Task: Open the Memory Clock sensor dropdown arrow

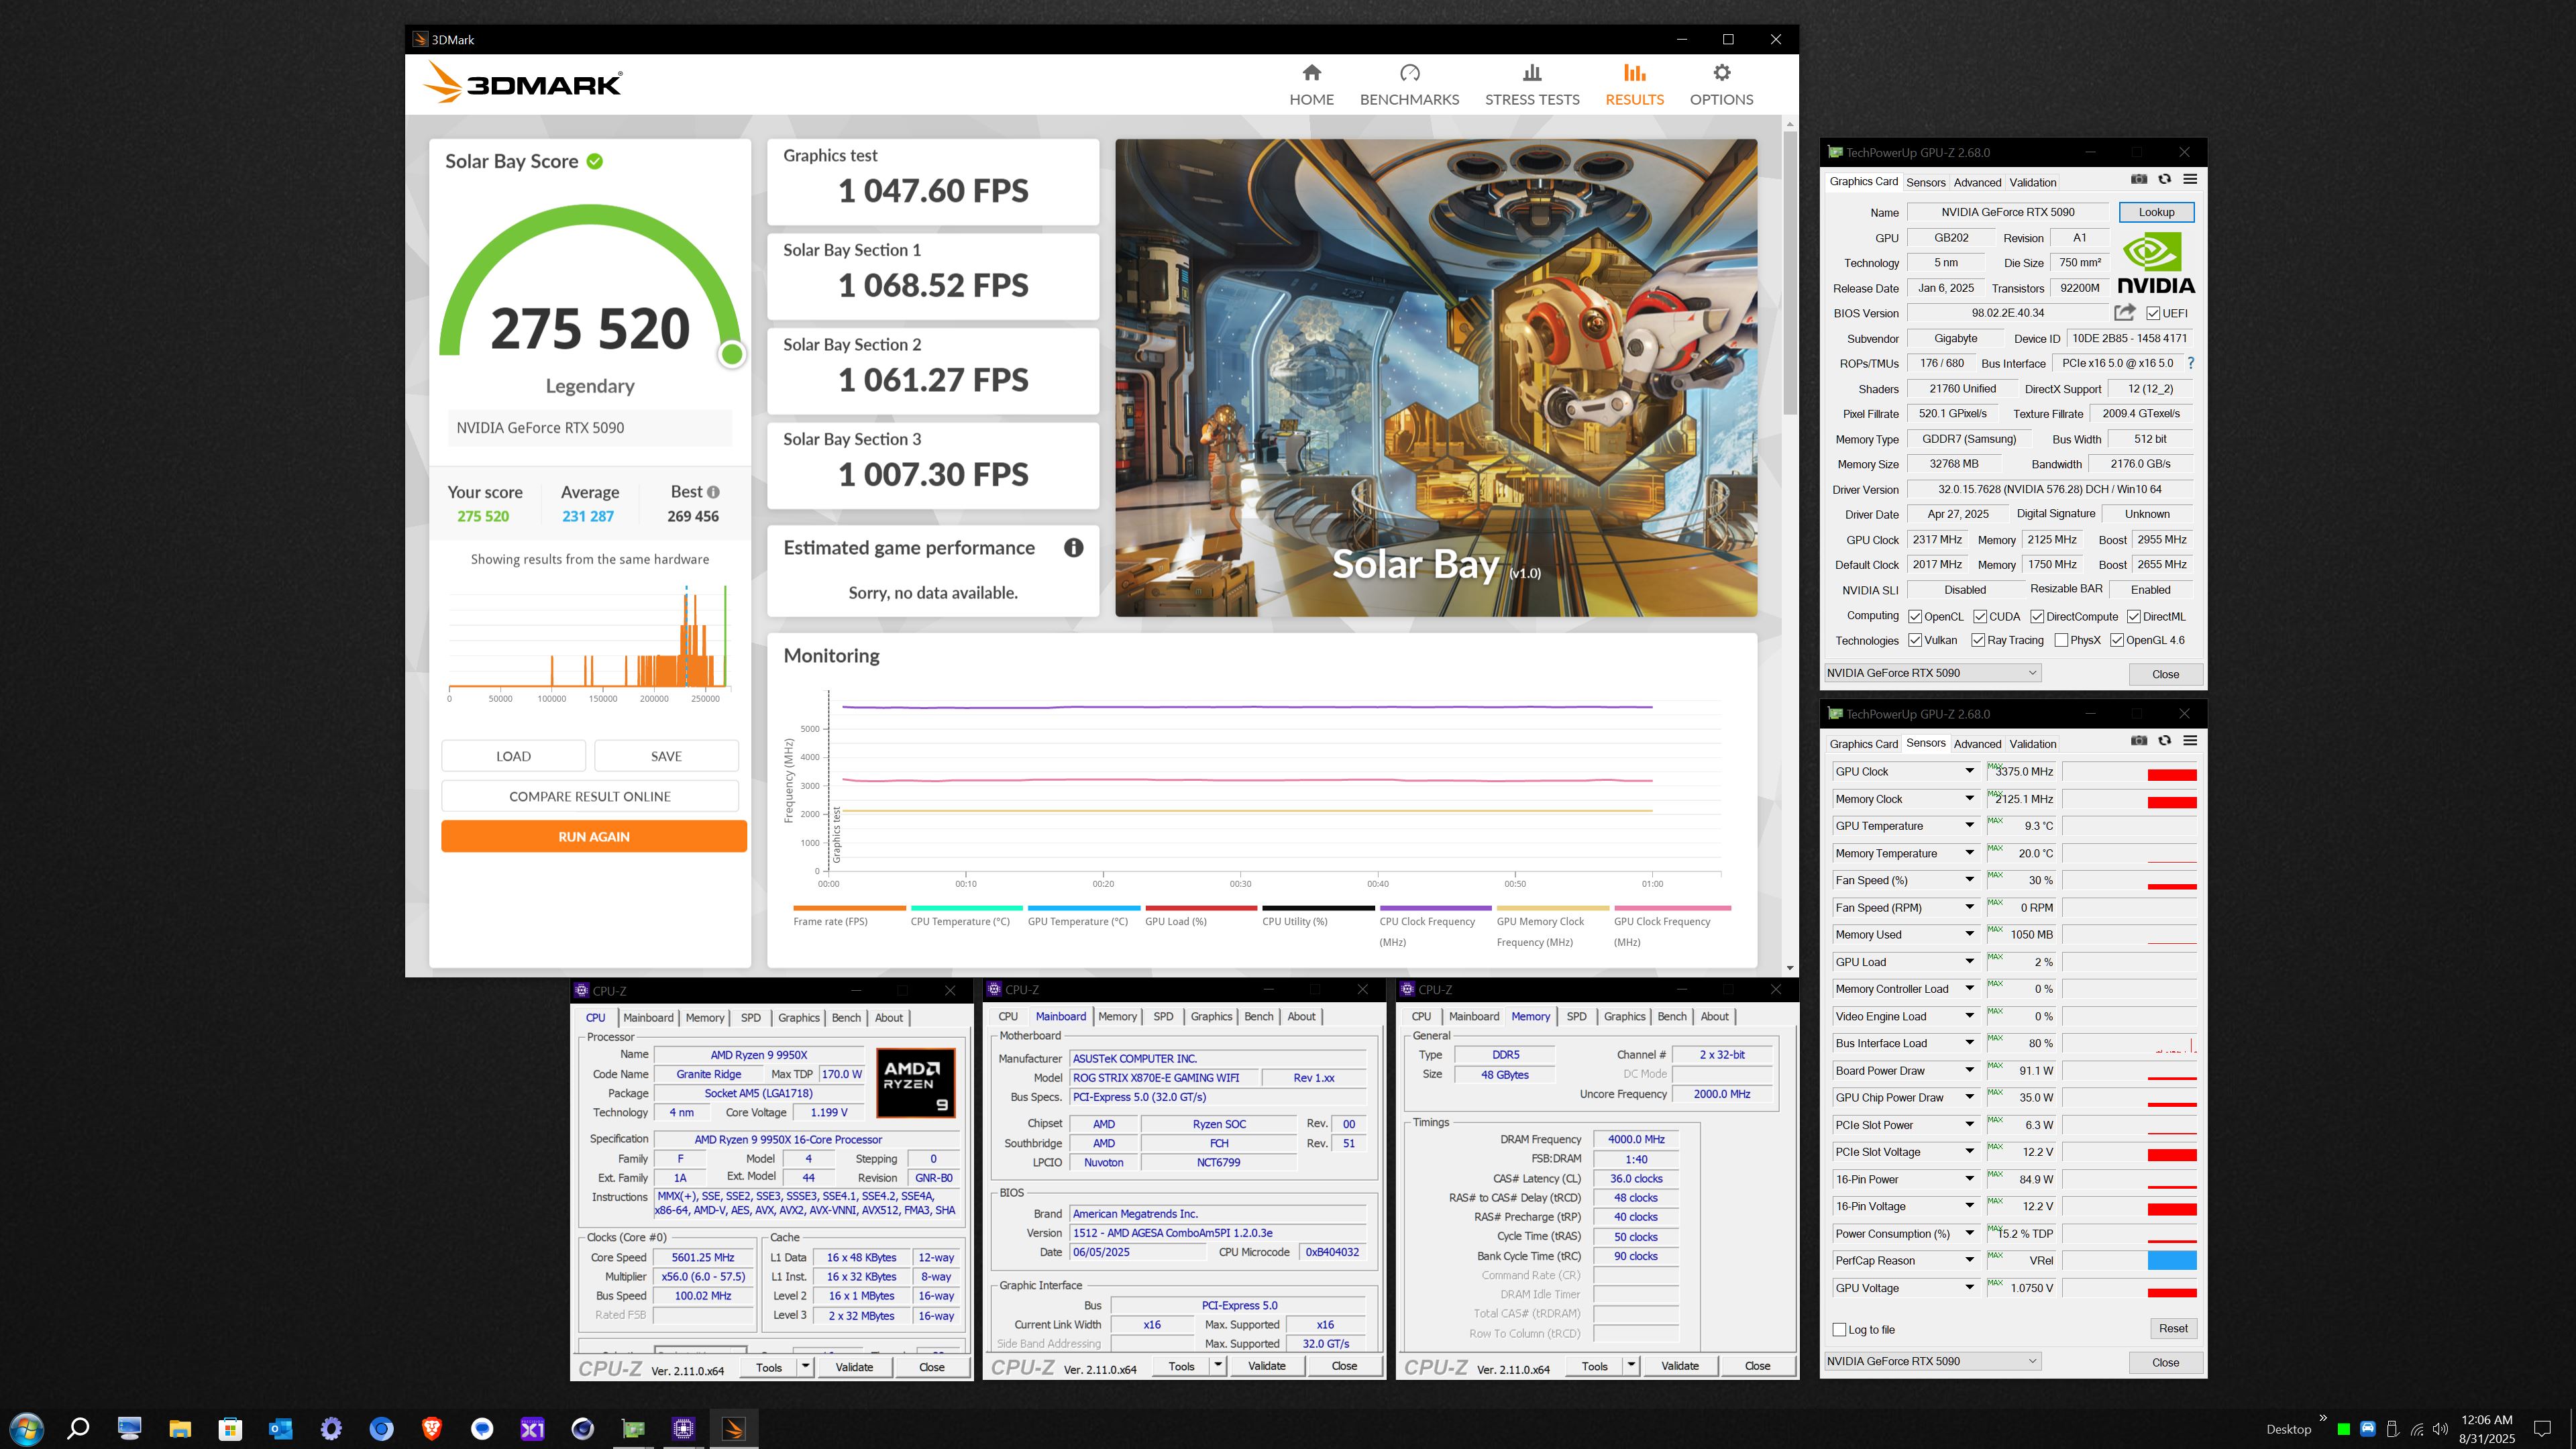Action: [x=1969, y=798]
